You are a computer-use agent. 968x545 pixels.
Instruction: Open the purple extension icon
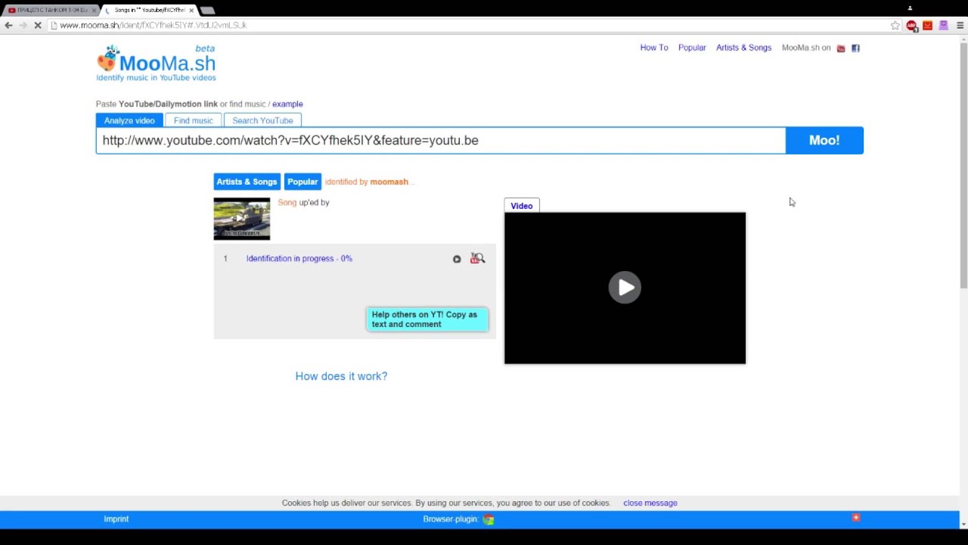[943, 25]
